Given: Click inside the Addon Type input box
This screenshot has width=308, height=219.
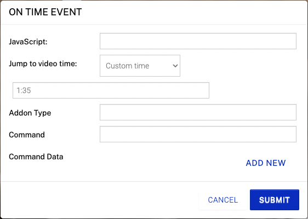Looking at the screenshot, I should (198, 112).
